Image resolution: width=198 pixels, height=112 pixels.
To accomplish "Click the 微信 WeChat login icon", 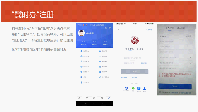I will point(133,89).
